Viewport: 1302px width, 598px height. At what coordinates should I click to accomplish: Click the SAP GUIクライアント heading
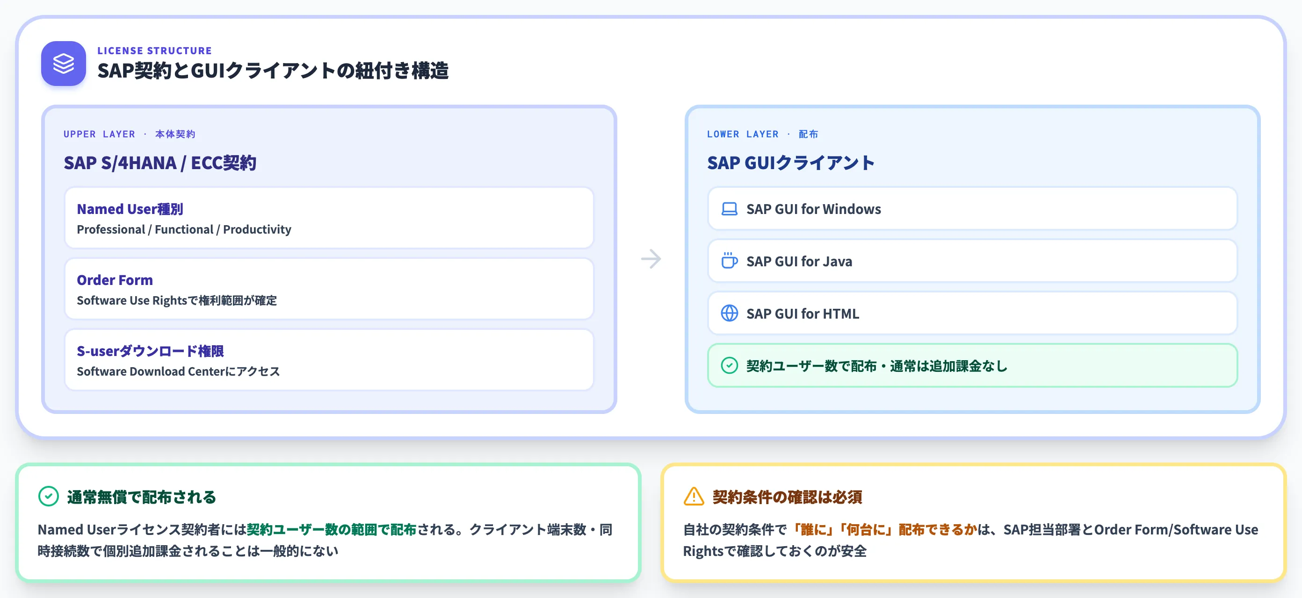tap(791, 163)
